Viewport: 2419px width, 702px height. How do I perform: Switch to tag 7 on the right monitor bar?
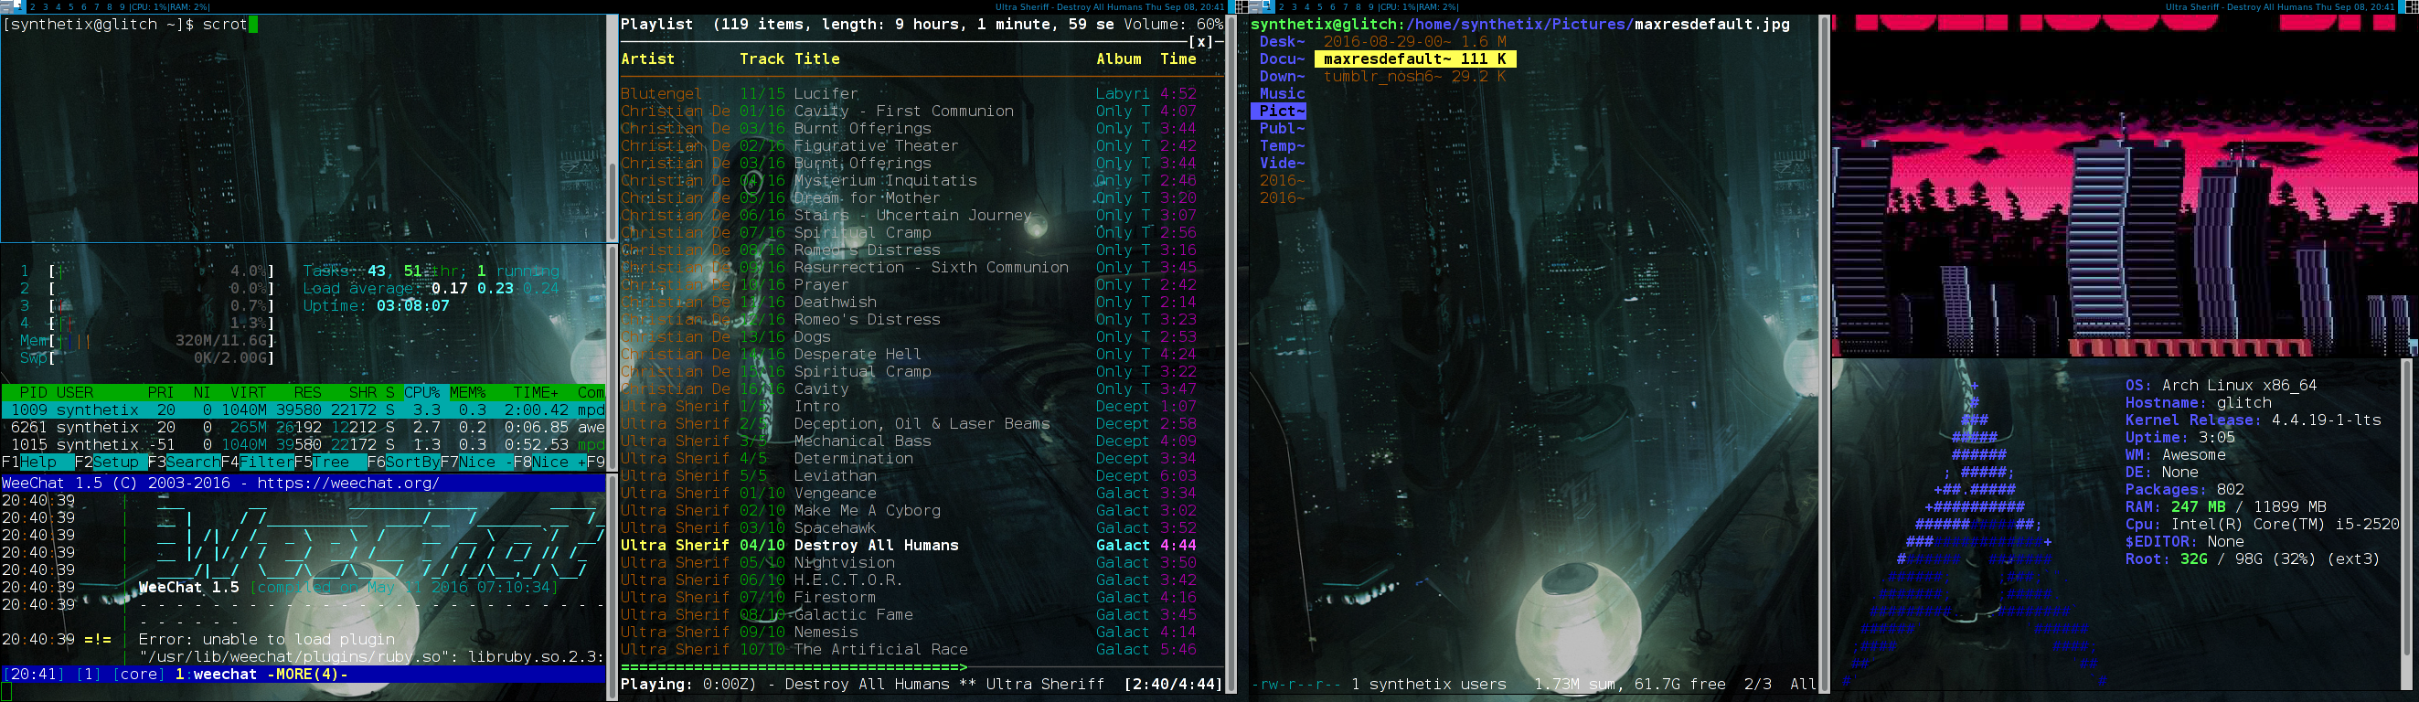coord(1345,6)
